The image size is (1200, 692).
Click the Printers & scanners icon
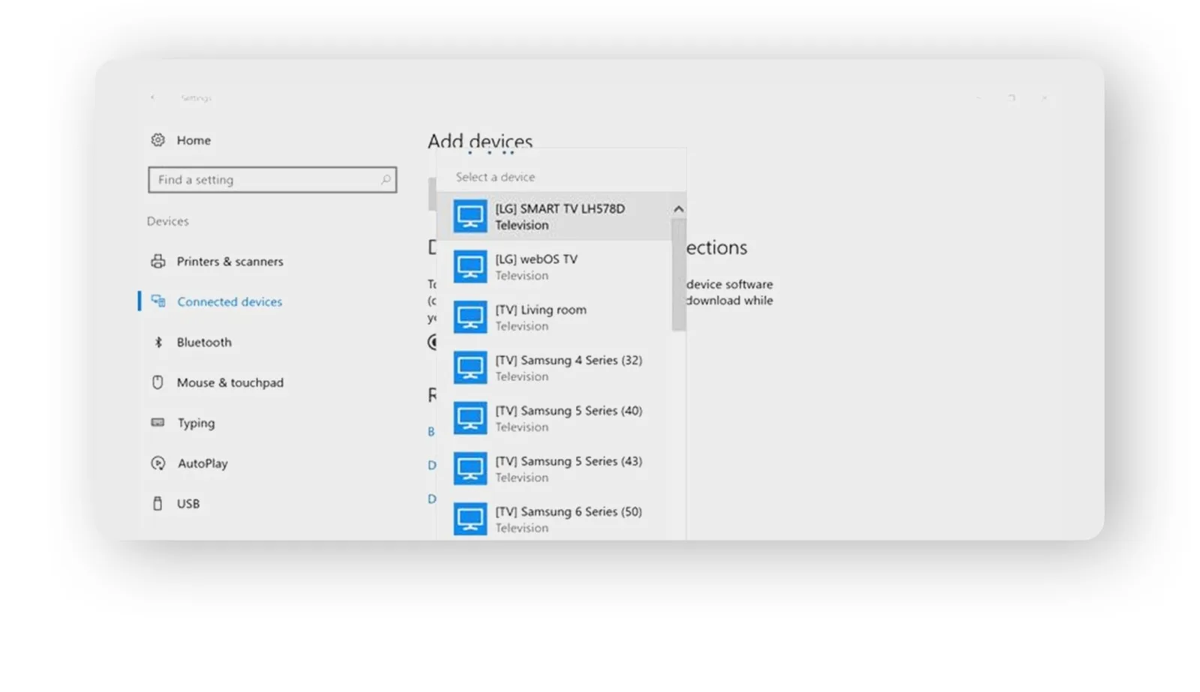(x=157, y=261)
